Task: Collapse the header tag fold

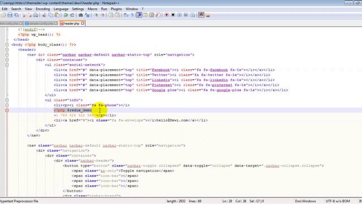Action: point(7,50)
